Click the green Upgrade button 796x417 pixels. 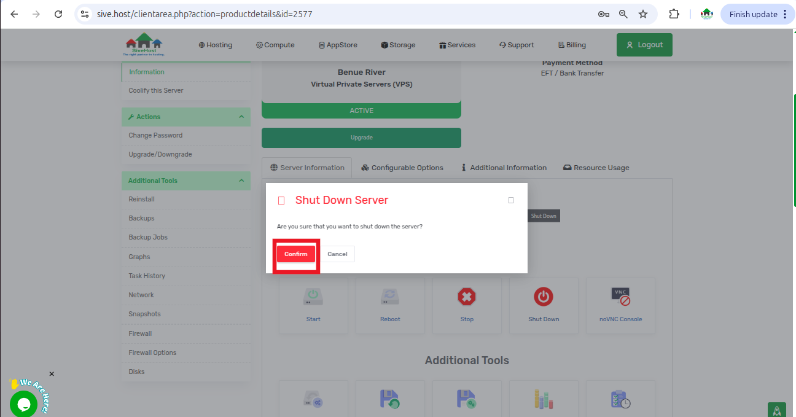tap(361, 138)
